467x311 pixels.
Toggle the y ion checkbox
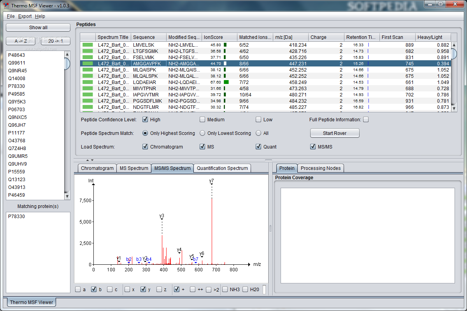(143, 289)
